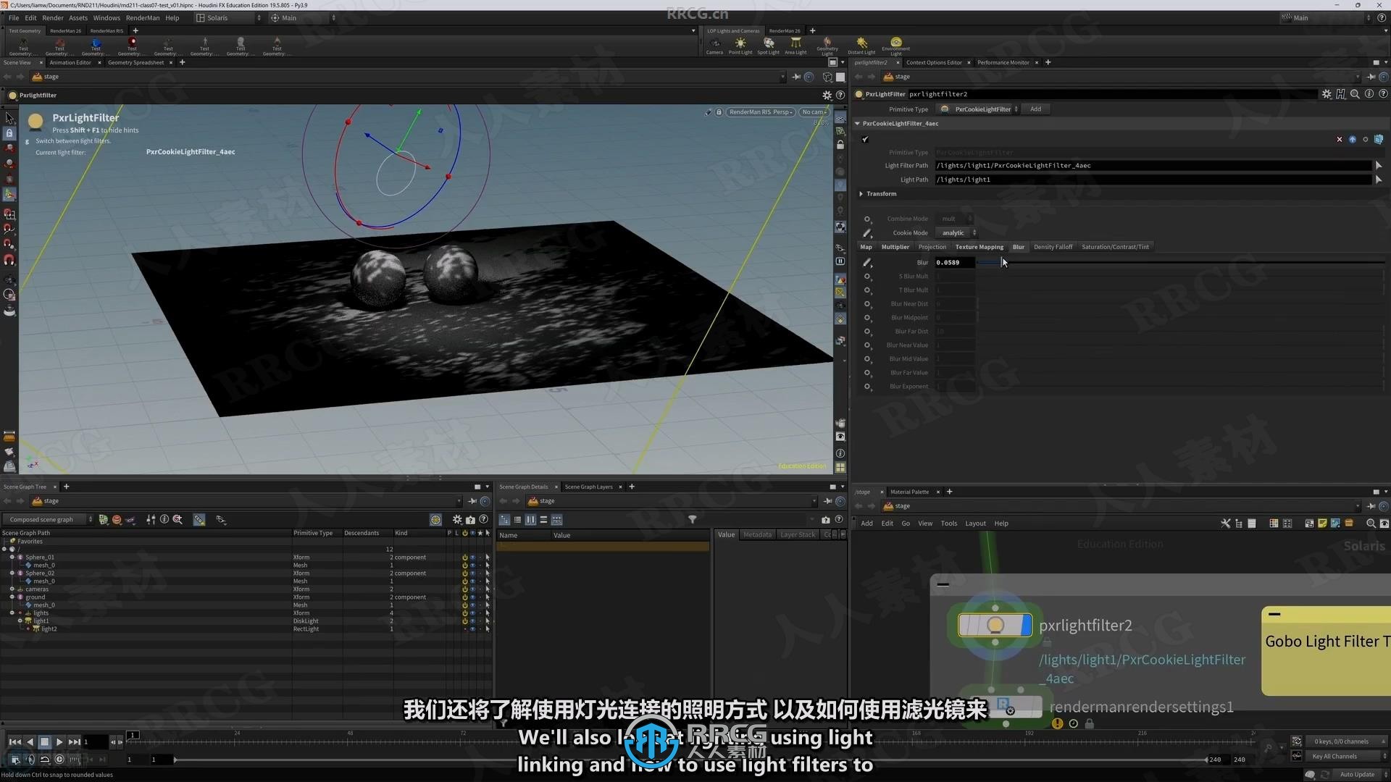The height and width of the screenshot is (782, 1391).
Task: Click the Add button beside Primitive Type
Action: [x=1036, y=109]
